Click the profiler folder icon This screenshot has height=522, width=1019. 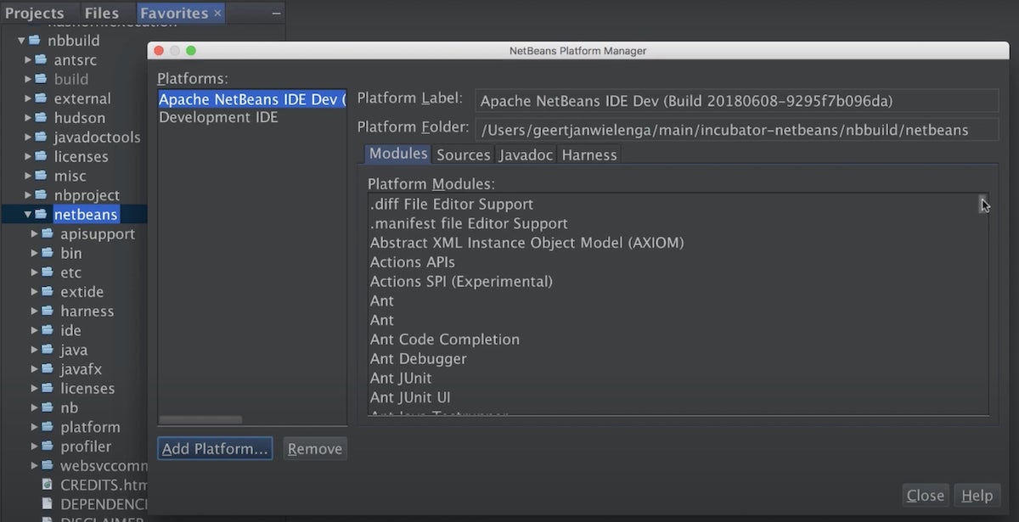click(x=47, y=446)
